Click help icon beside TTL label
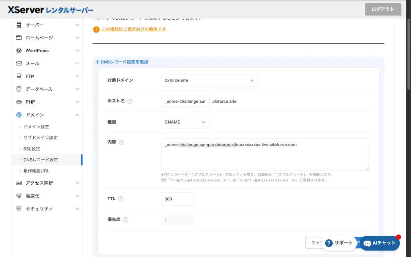This screenshot has width=411, height=257. click(120, 199)
